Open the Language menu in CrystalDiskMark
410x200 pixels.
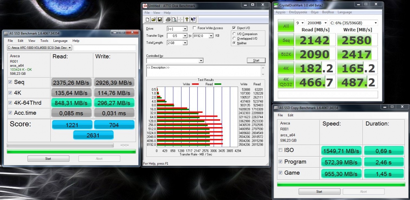[x=345, y=12]
